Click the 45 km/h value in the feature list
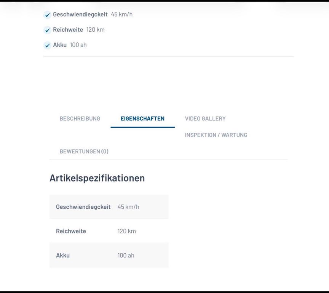The height and width of the screenshot is (293, 329). (122, 14)
